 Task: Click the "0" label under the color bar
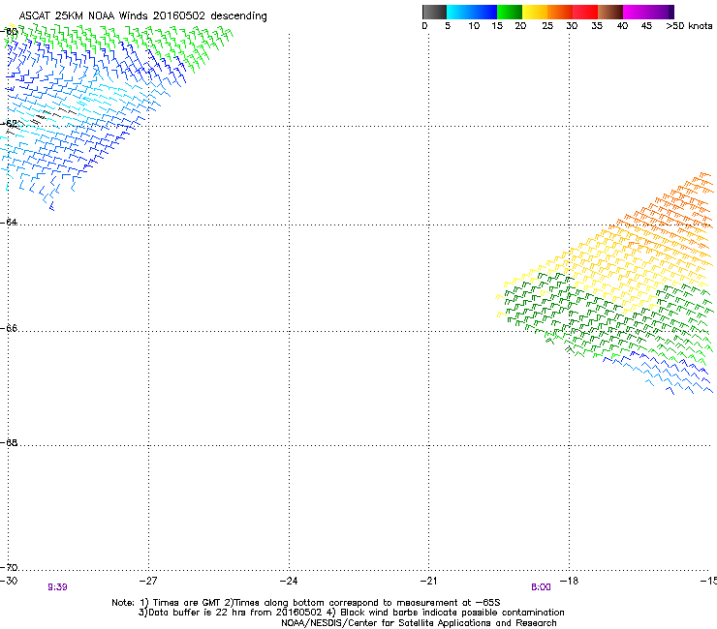pyautogui.click(x=424, y=26)
